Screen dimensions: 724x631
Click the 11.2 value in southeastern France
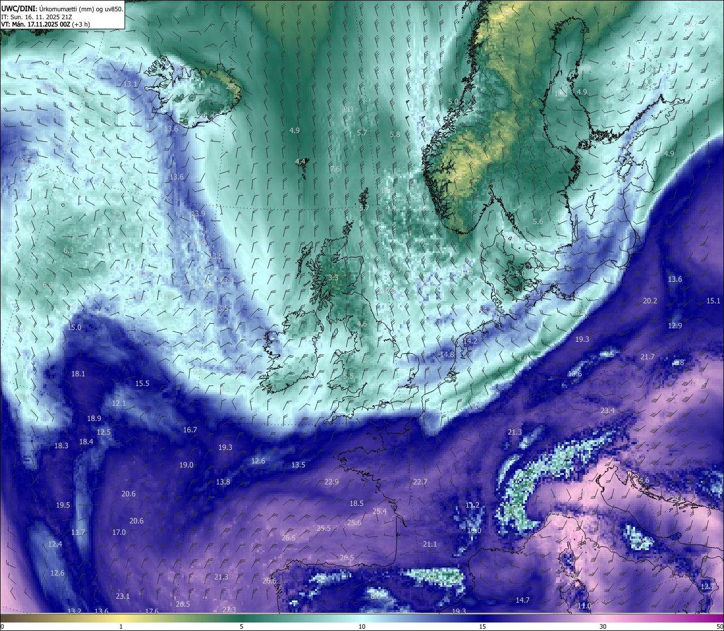[x=472, y=505]
